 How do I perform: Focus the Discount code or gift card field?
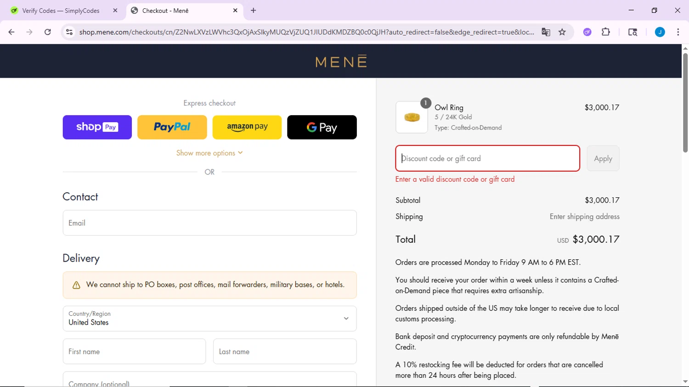[487, 158]
